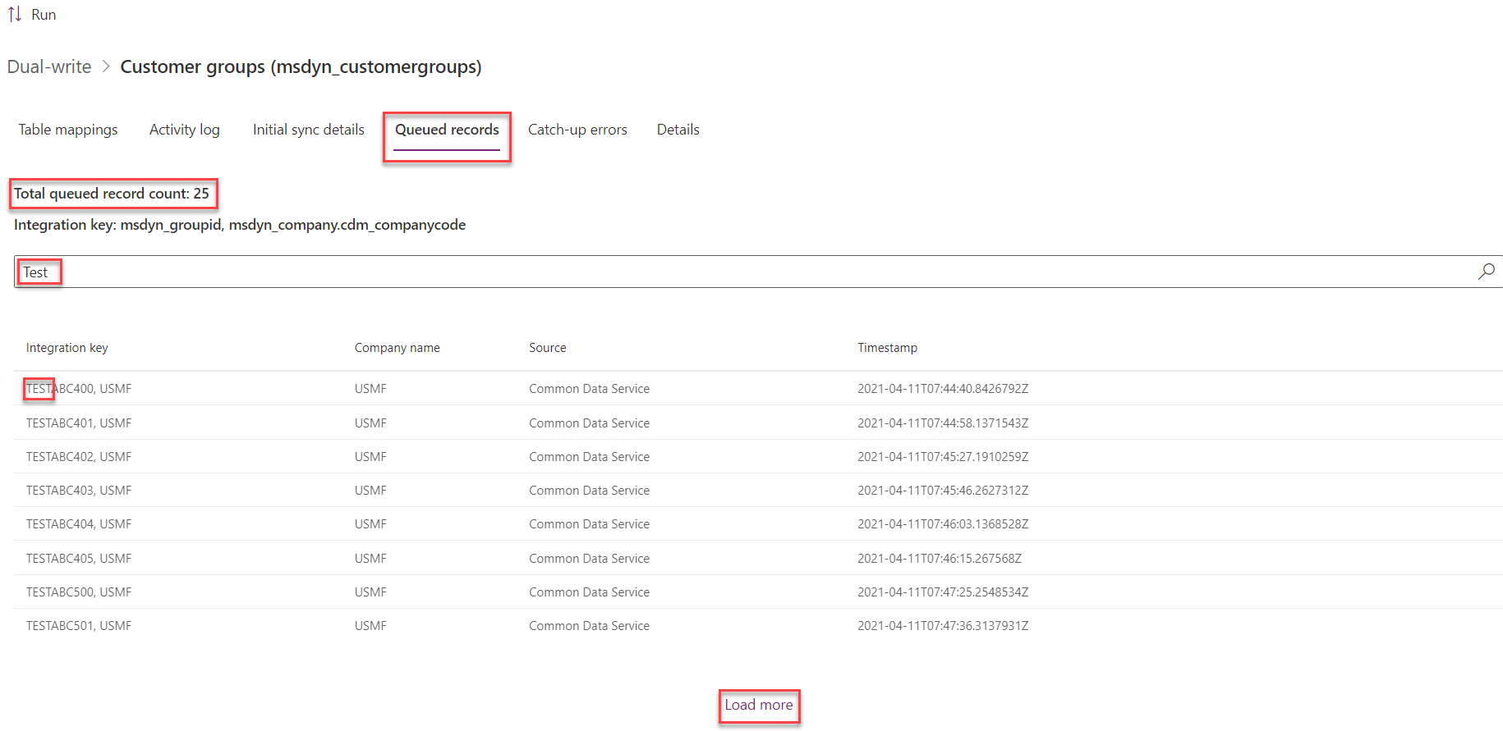Switch to the Activity log tab
This screenshot has height=731, width=1503.
click(185, 130)
